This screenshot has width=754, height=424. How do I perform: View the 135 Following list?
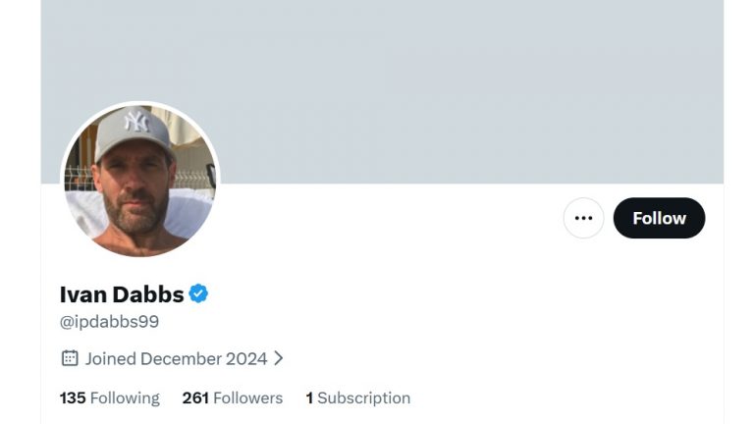(x=109, y=397)
